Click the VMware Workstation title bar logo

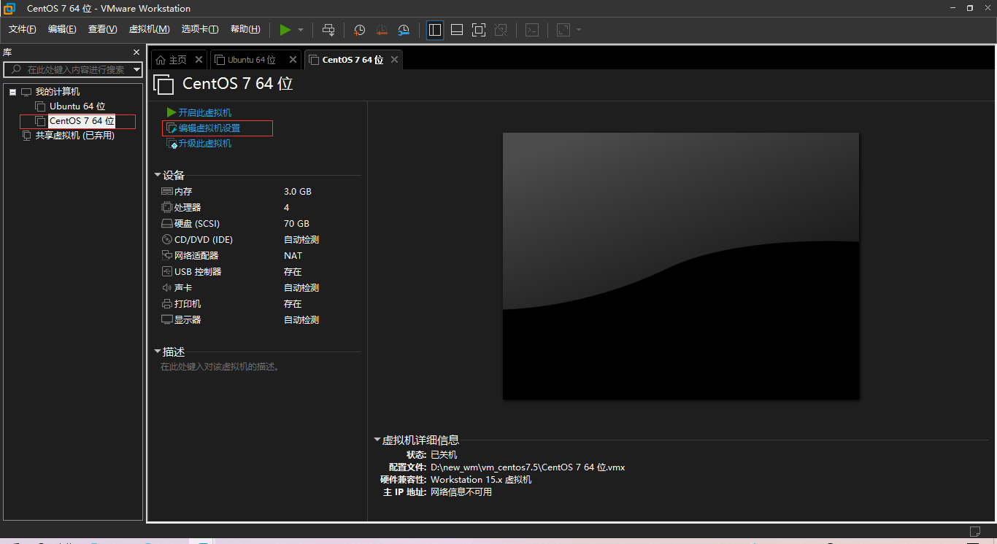9,8
